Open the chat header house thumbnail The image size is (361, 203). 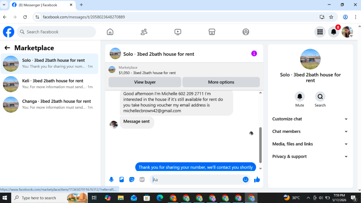point(115,54)
